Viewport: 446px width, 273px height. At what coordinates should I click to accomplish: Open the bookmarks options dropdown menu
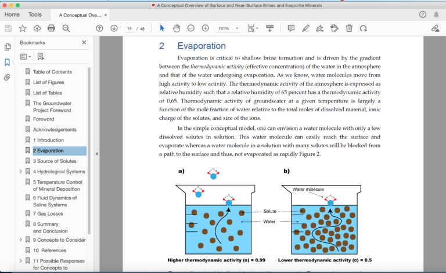[x=24, y=56]
